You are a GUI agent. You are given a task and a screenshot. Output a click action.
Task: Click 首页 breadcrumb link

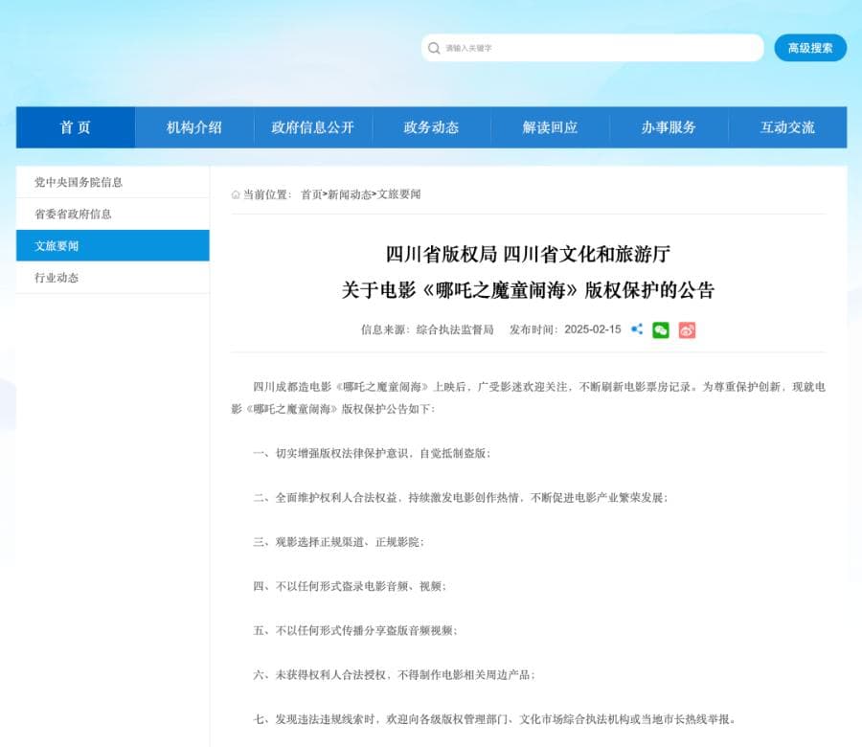(311, 194)
